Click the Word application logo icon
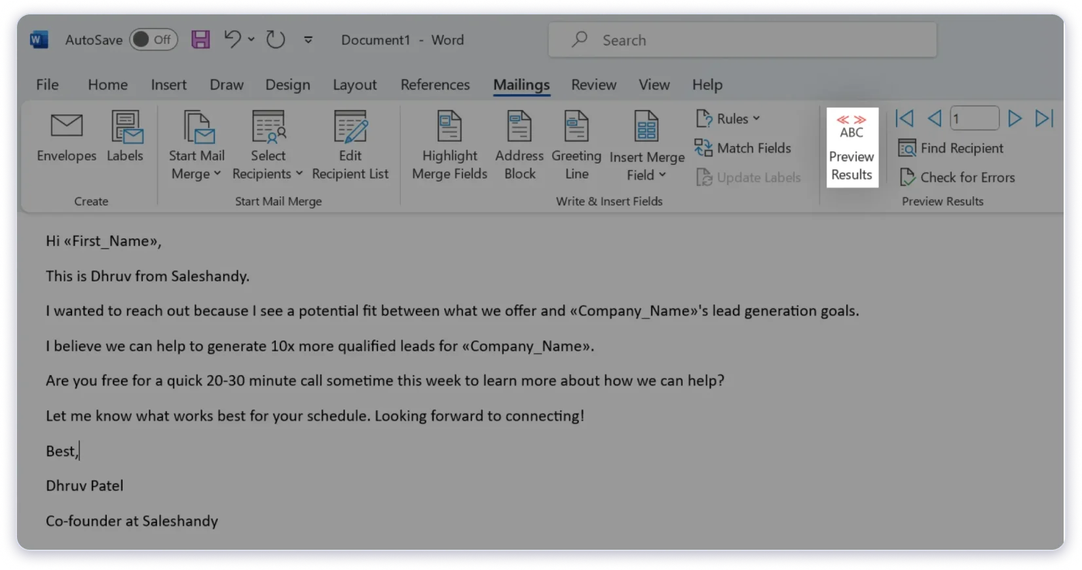1082x570 pixels. (39, 40)
